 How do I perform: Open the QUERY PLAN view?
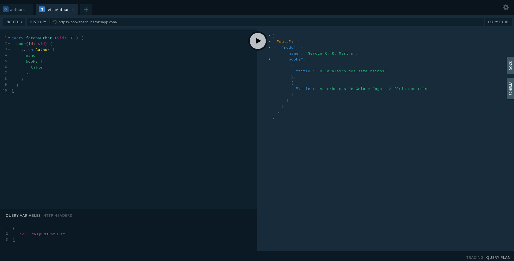498,257
